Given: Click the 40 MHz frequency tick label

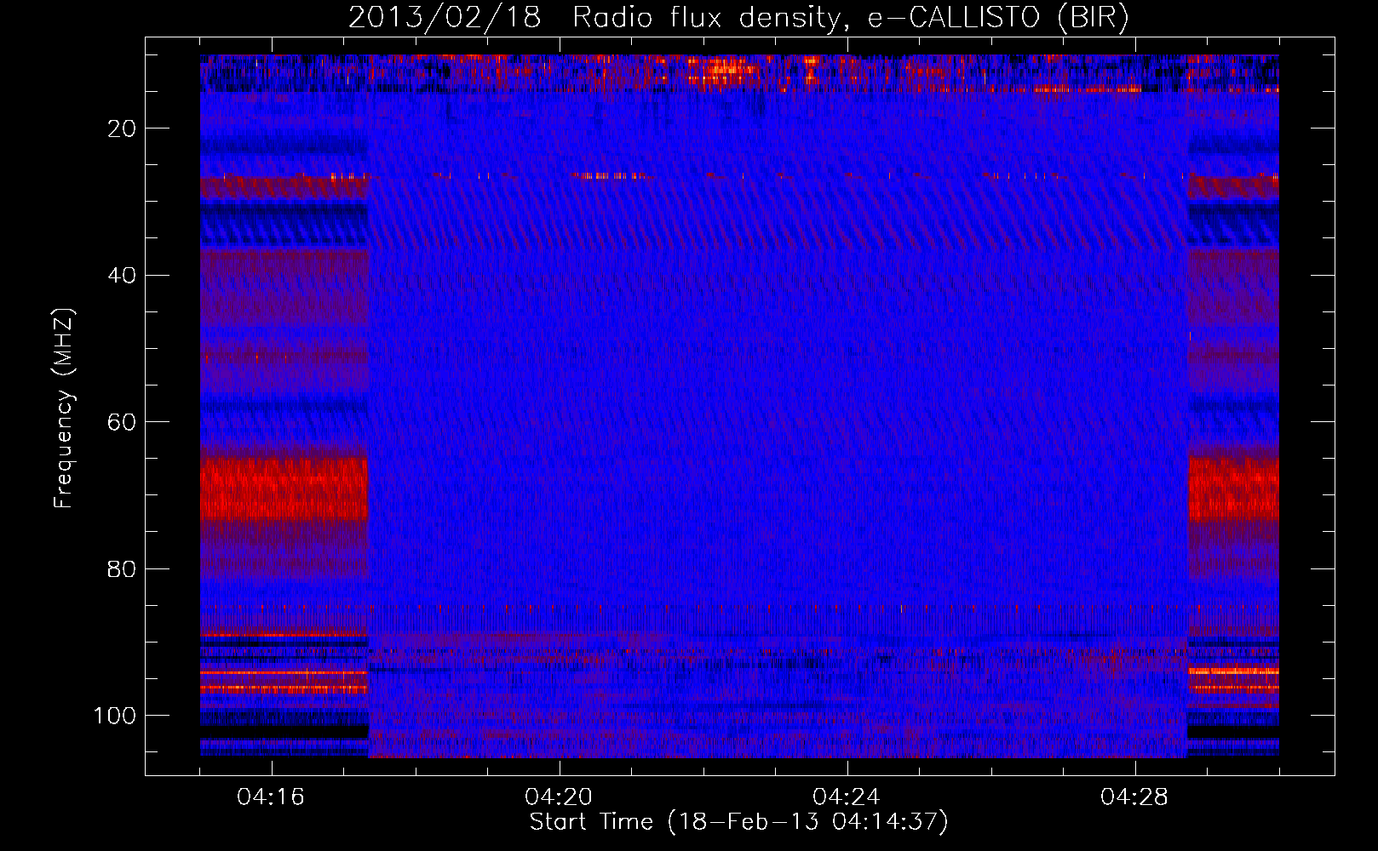Looking at the screenshot, I should [122, 276].
